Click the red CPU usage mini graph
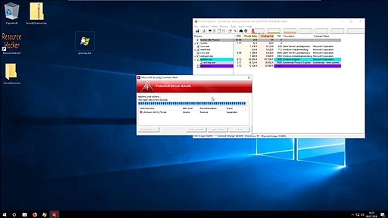The width and height of the screenshot is (388, 218). [x=258, y=31]
